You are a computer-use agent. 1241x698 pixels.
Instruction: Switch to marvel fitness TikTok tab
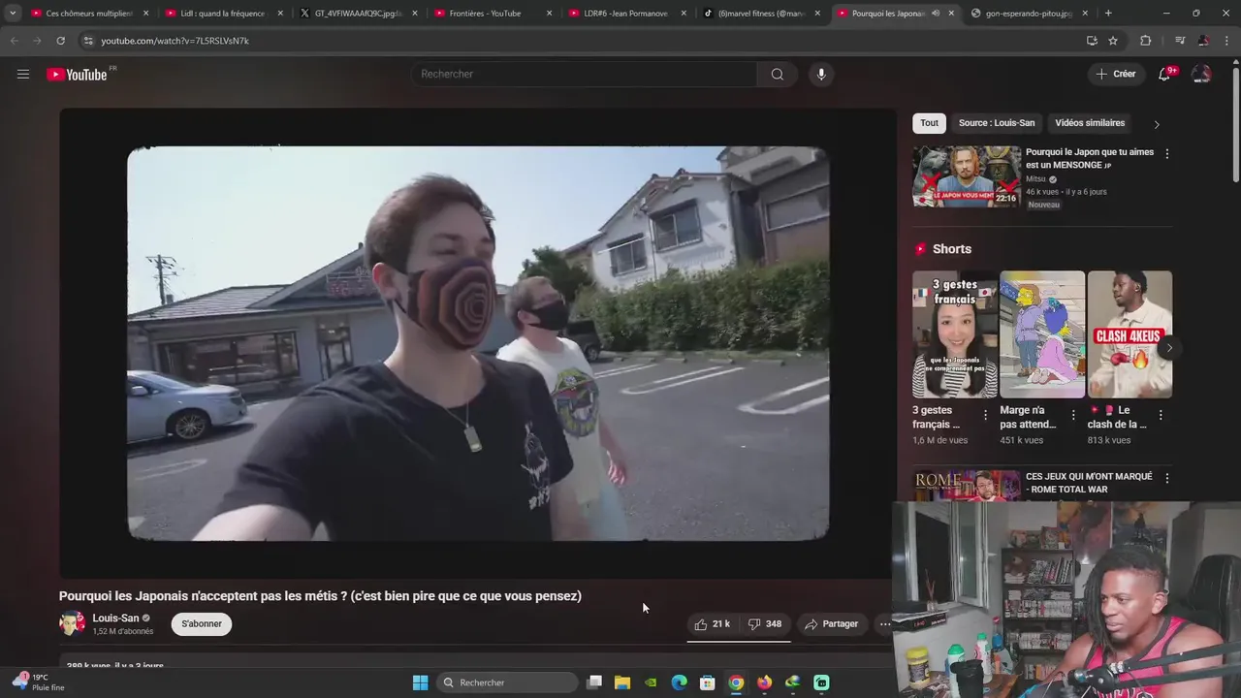(760, 14)
